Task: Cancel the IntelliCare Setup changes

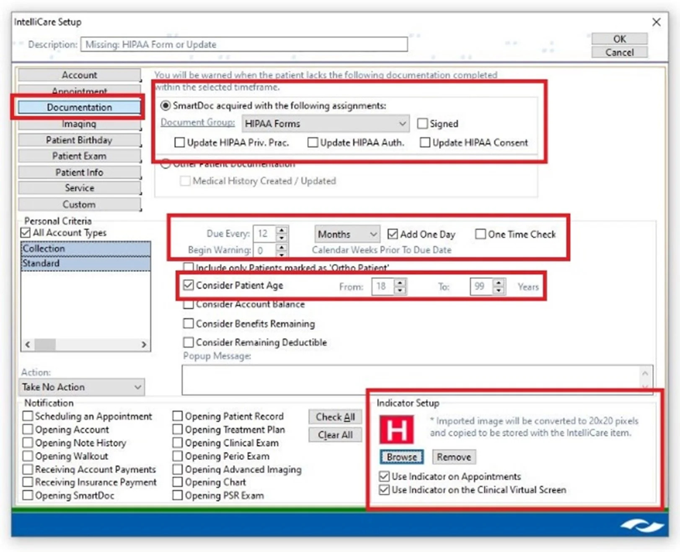Action: coord(619,52)
